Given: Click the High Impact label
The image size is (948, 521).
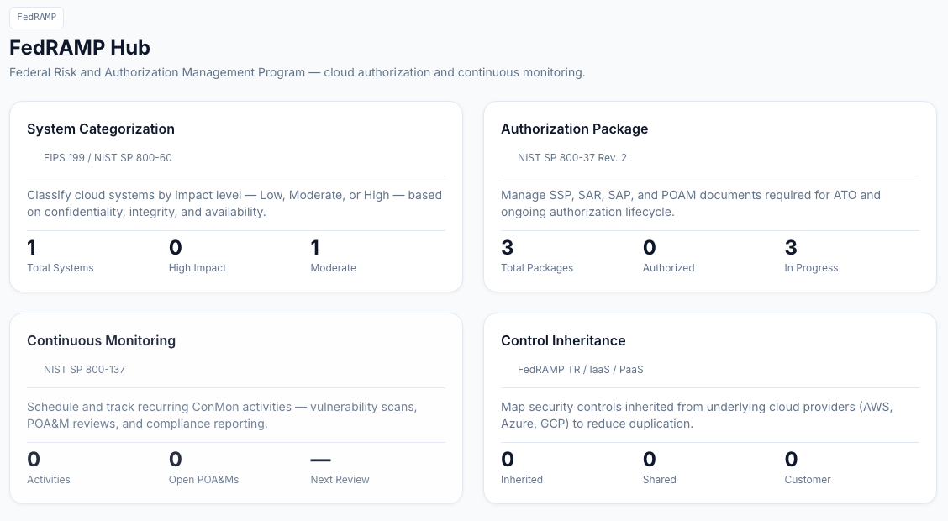Looking at the screenshot, I should pos(197,268).
